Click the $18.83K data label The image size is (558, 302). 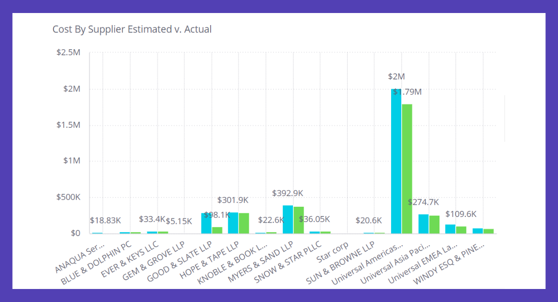106,220
